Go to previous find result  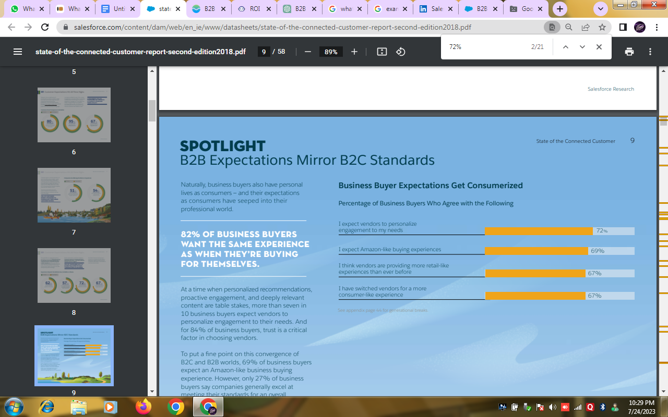pos(565,47)
